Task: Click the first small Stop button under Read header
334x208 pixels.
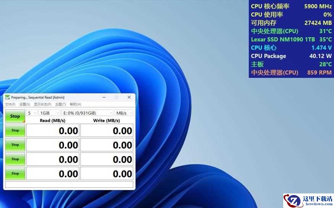Action: (x=15, y=130)
